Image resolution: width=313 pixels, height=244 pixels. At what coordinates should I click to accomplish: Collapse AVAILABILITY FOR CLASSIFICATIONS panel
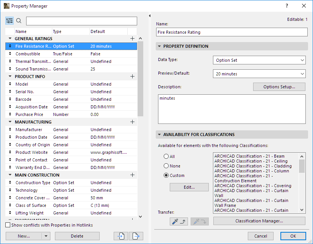[x=159, y=135]
